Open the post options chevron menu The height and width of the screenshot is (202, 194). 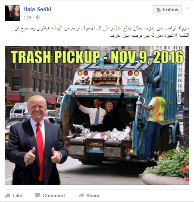click(187, 8)
